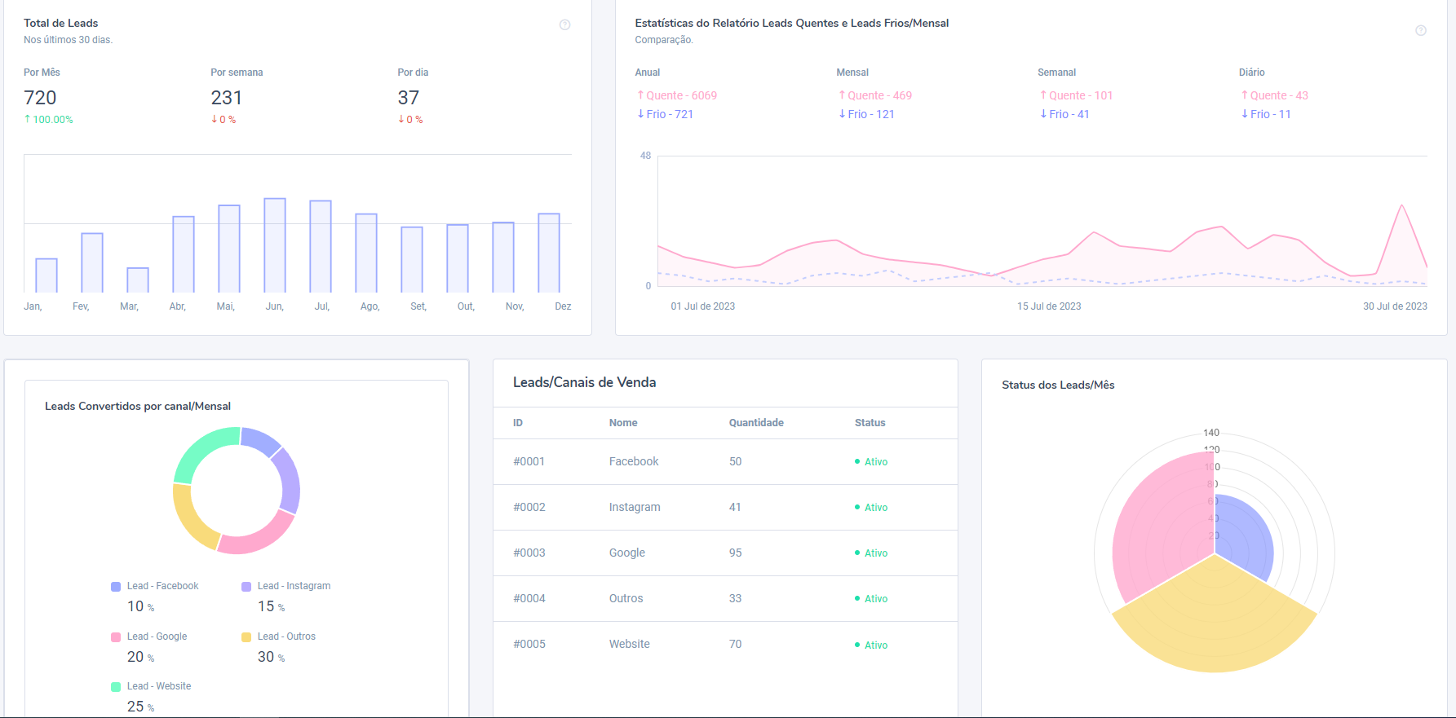Click green up arrow beside 100.00%
This screenshot has width=1456, height=718.
pos(28,119)
